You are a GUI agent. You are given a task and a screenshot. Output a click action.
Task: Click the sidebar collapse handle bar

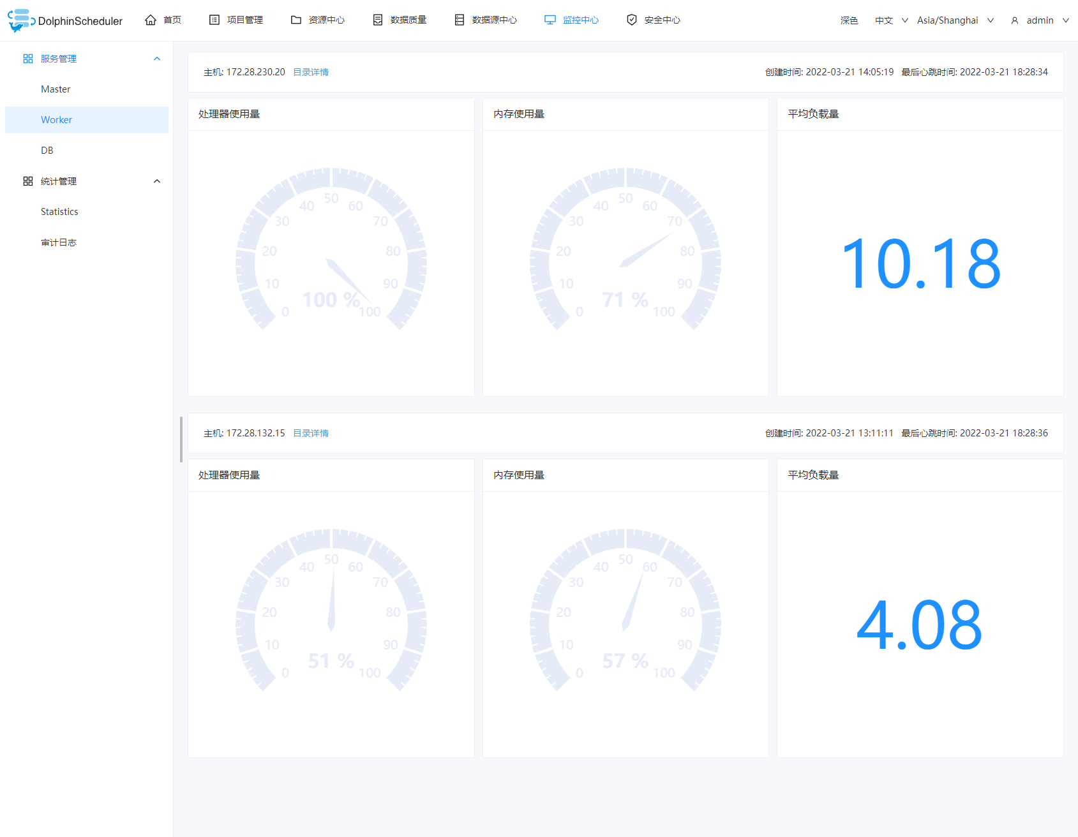[x=181, y=439]
